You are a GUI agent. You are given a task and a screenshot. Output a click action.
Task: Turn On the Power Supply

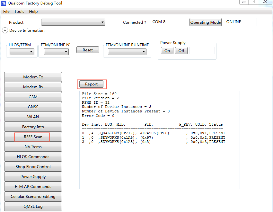coord(167,50)
